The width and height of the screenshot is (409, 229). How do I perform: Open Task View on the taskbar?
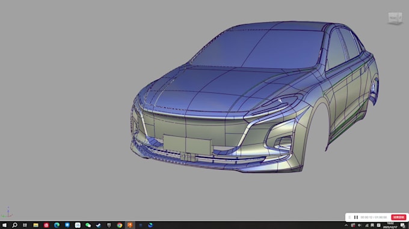tap(25, 225)
